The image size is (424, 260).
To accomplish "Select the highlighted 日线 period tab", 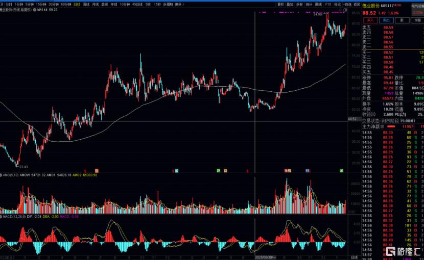I will [x=77, y=5].
